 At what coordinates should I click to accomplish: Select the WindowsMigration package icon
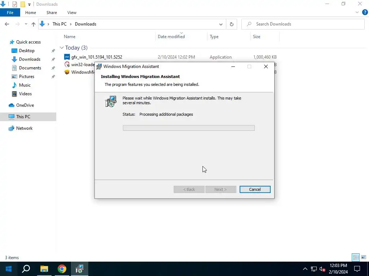tap(67, 72)
